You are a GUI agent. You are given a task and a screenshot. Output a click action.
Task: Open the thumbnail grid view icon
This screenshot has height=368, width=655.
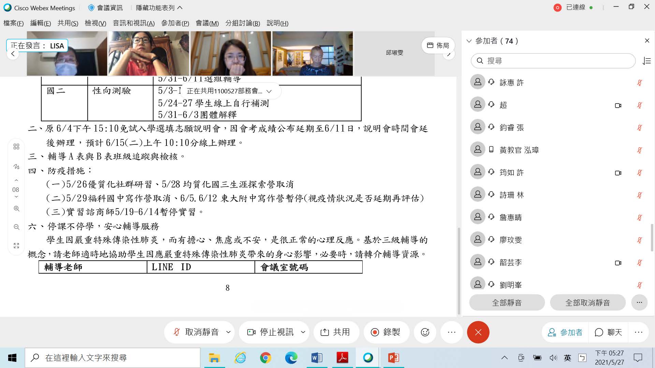pyautogui.click(x=16, y=147)
